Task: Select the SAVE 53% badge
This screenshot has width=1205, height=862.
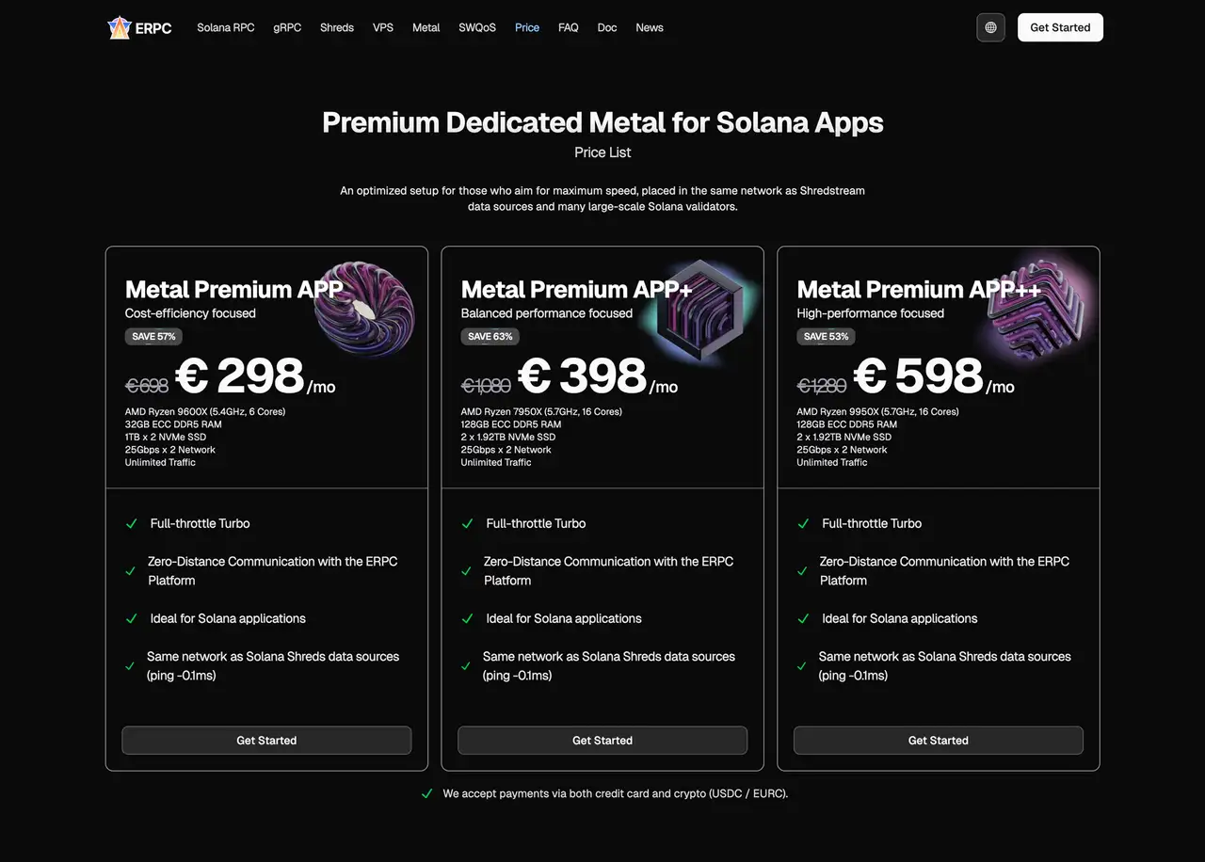Action: [826, 336]
